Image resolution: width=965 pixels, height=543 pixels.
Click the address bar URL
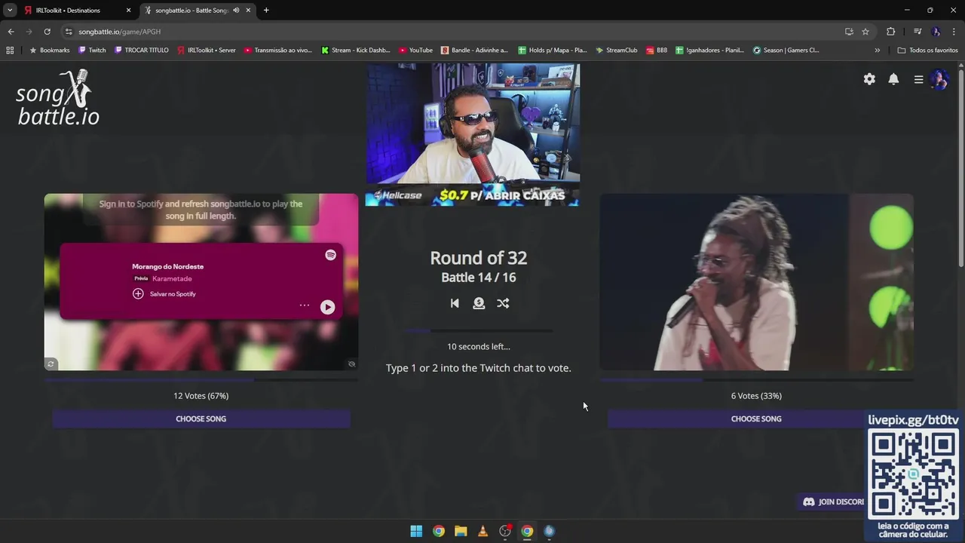(x=120, y=32)
